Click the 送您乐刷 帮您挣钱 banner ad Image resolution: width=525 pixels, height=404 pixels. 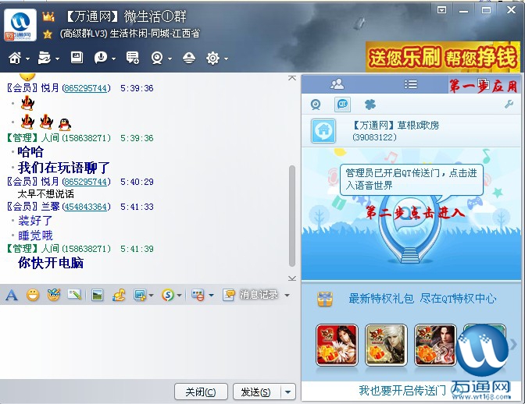(x=443, y=56)
